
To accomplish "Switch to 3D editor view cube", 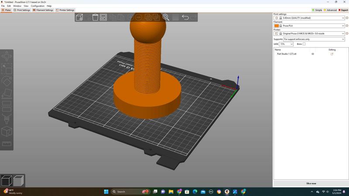I will (x=7, y=180).
